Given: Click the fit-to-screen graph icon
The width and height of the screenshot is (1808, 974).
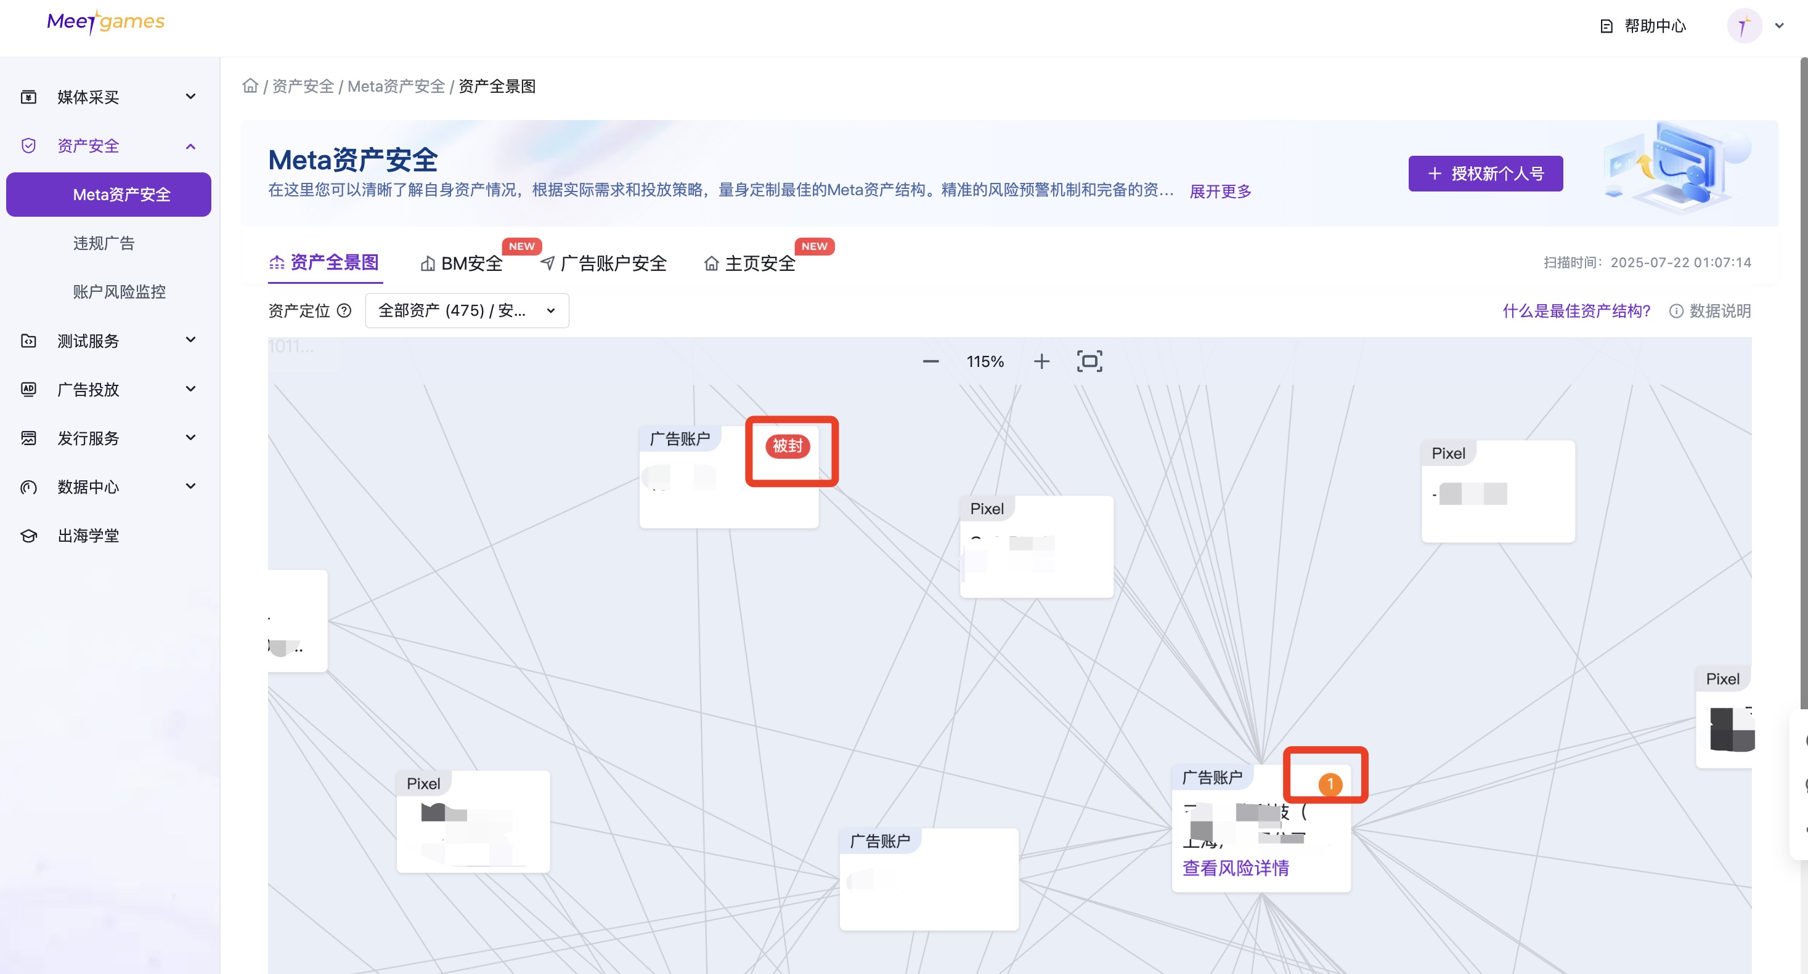Looking at the screenshot, I should (x=1089, y=362).
